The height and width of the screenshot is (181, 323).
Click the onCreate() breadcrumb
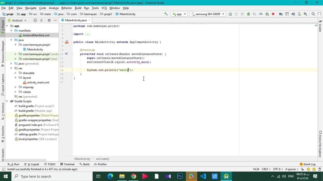102,159
